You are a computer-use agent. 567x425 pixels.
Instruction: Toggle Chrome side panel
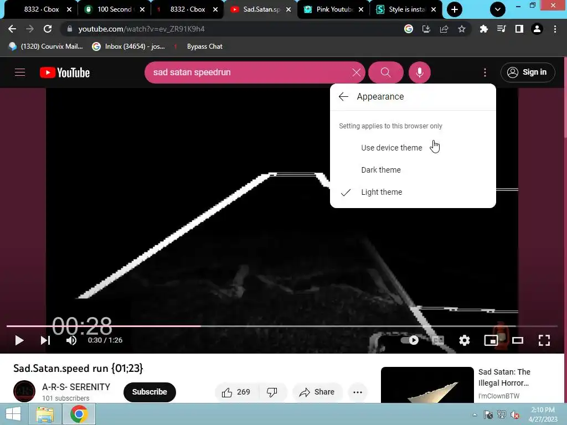[519, 29]
